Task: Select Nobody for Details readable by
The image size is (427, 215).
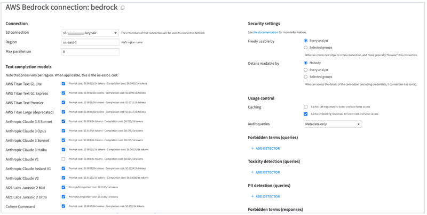Action: click(305, 63)
